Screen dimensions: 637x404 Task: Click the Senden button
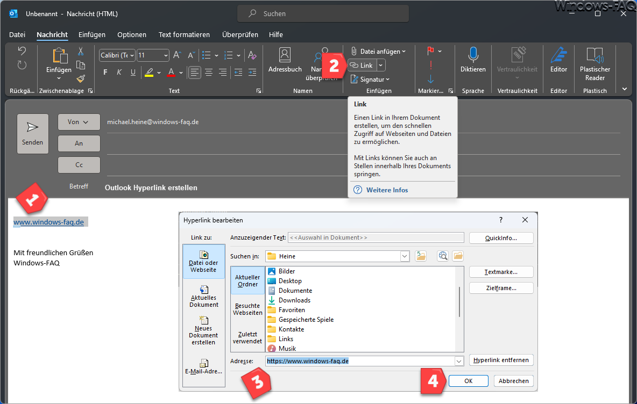click(32, 133)
